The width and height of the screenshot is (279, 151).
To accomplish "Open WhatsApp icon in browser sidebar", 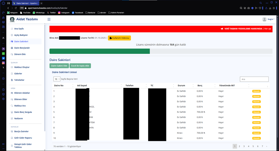I will (3, 53).
